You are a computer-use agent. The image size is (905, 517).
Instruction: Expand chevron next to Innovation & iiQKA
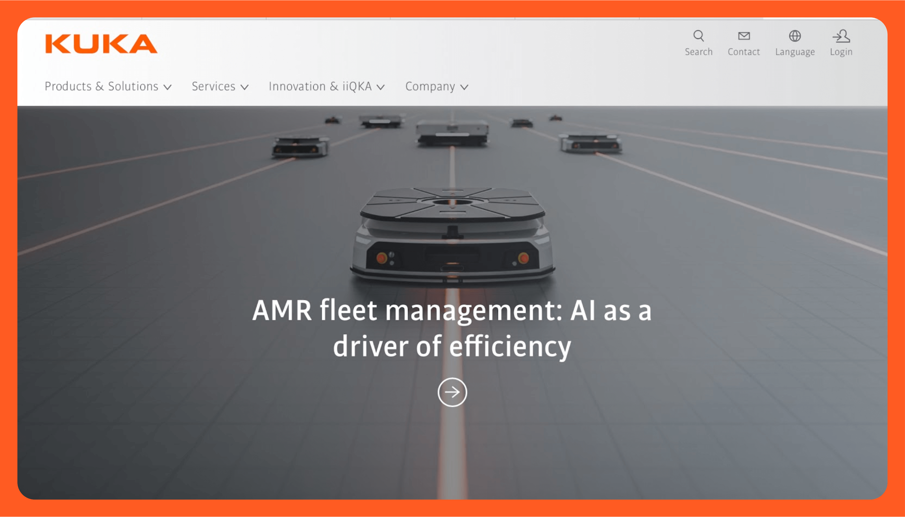click(381, 87)
